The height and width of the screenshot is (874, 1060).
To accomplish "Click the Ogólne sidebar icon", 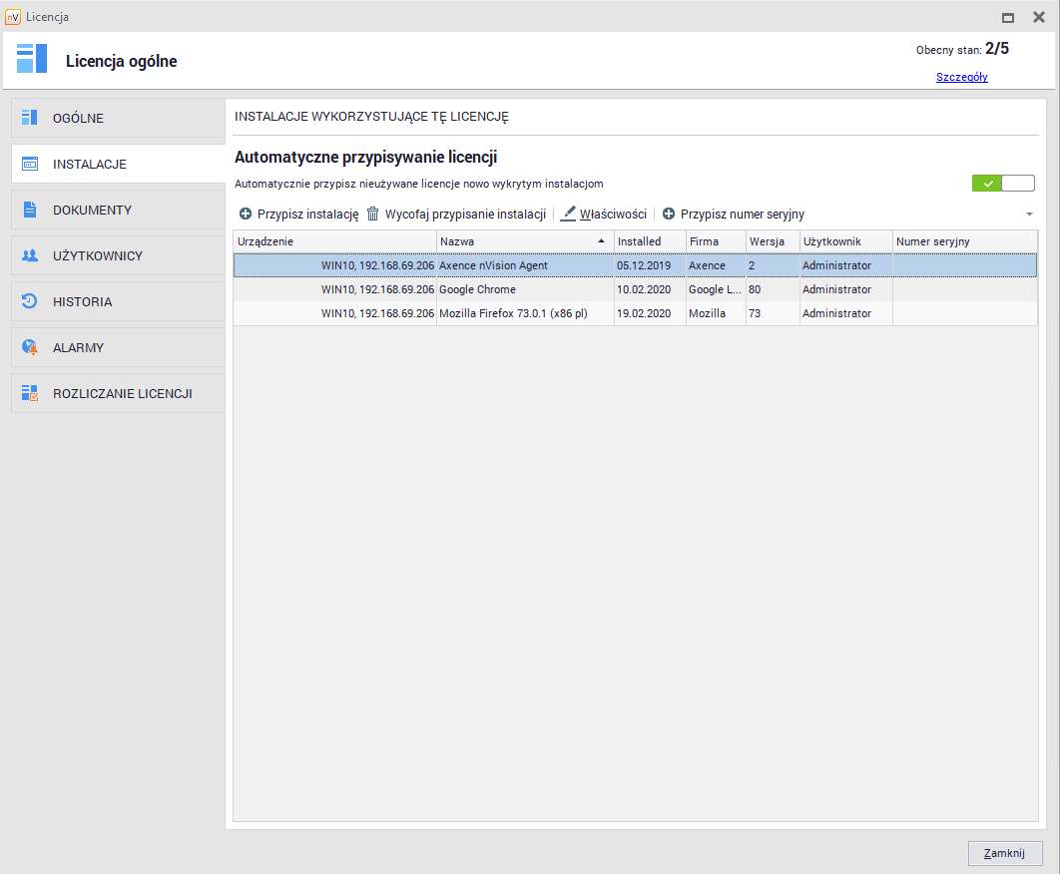I will (x=30, y=118).
